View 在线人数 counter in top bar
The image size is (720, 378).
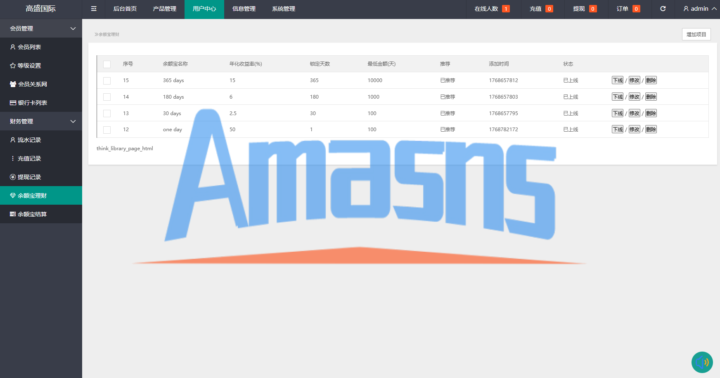point(492,9)
